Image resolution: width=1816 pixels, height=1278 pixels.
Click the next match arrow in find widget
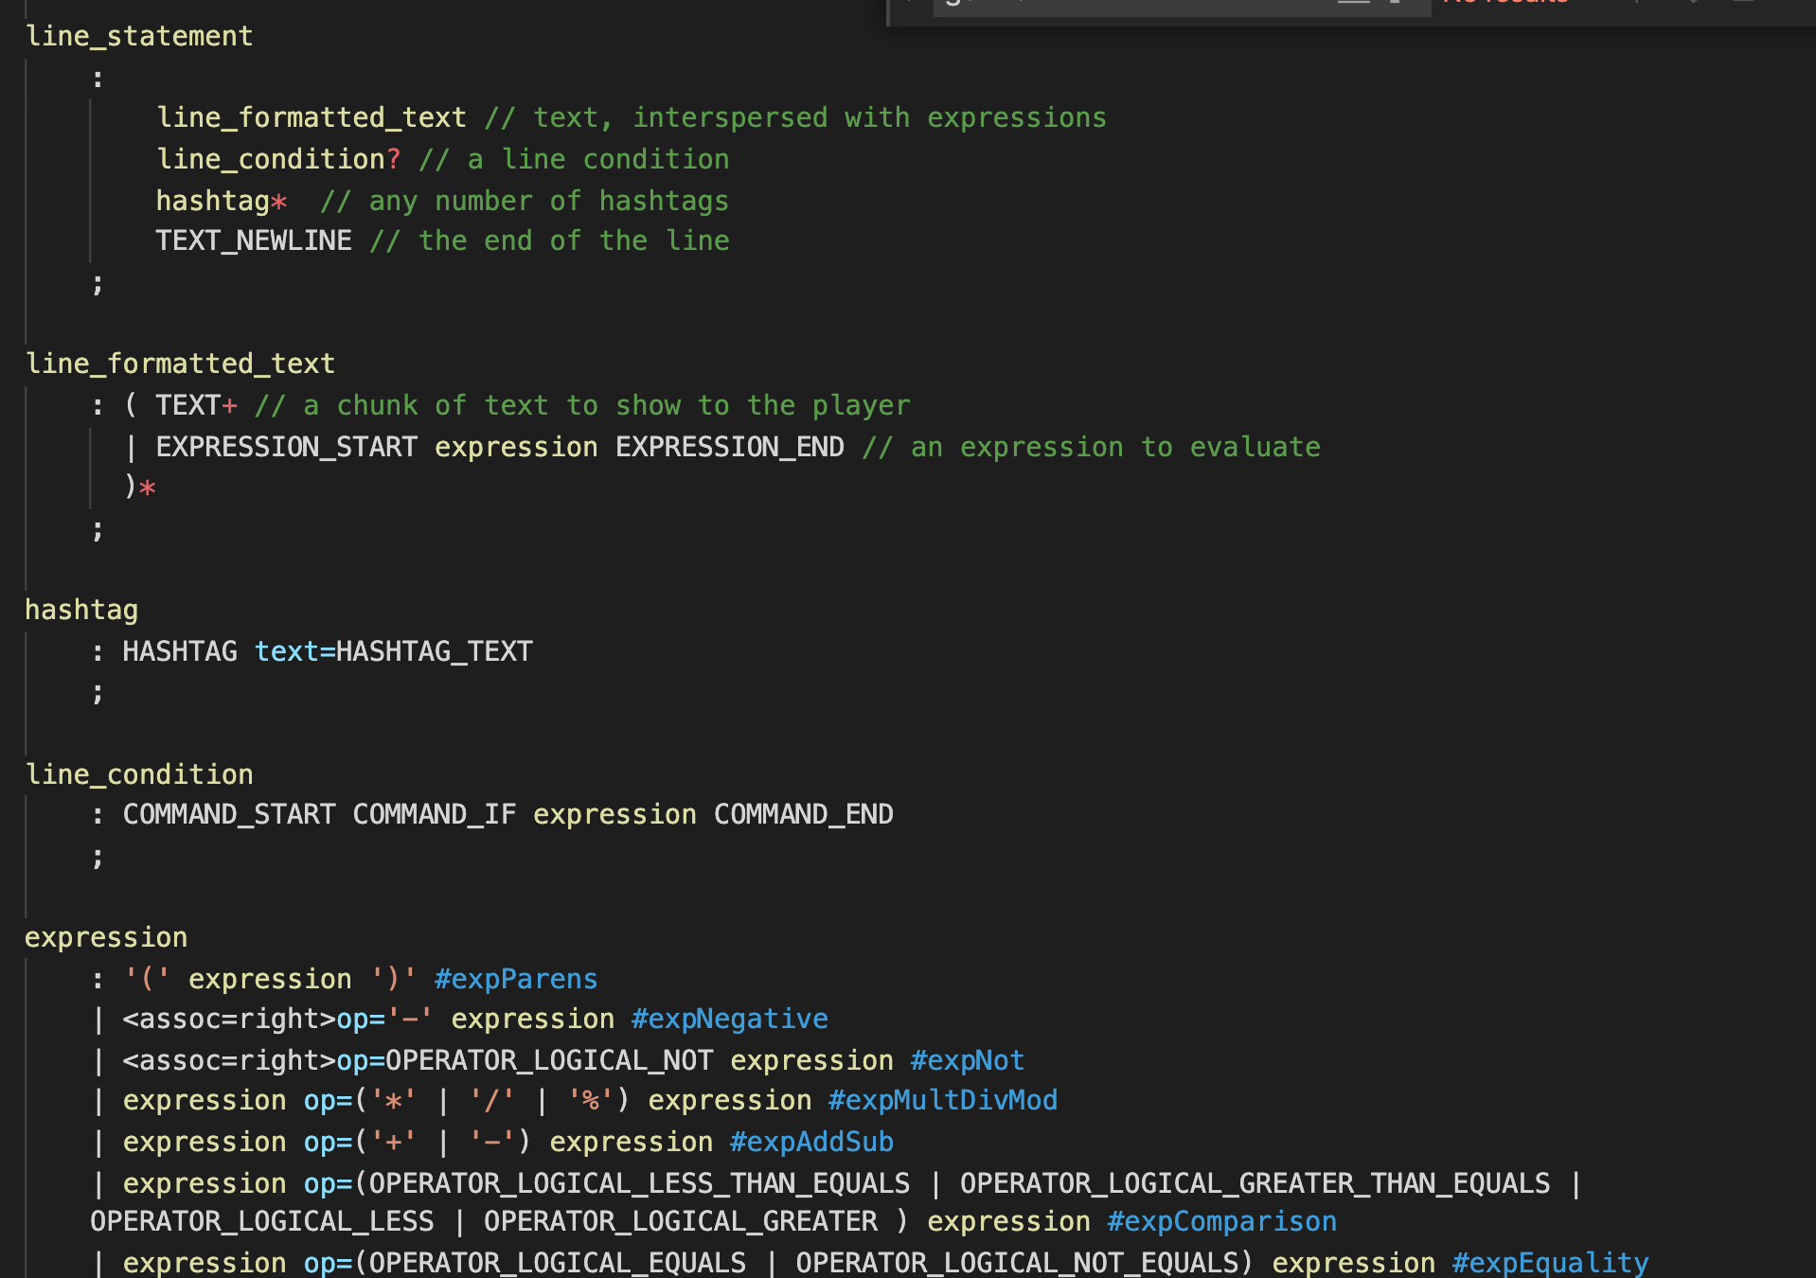(x=1692, y=5)
